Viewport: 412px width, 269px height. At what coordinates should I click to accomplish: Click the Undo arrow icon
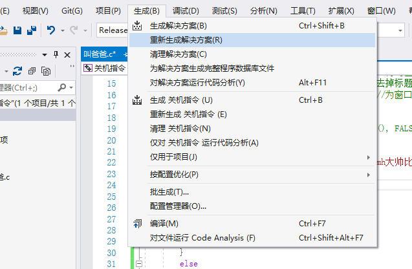pyautogui.click(x=51, y=30)
